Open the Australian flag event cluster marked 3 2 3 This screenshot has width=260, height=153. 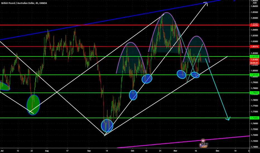(x=203, y=145)
